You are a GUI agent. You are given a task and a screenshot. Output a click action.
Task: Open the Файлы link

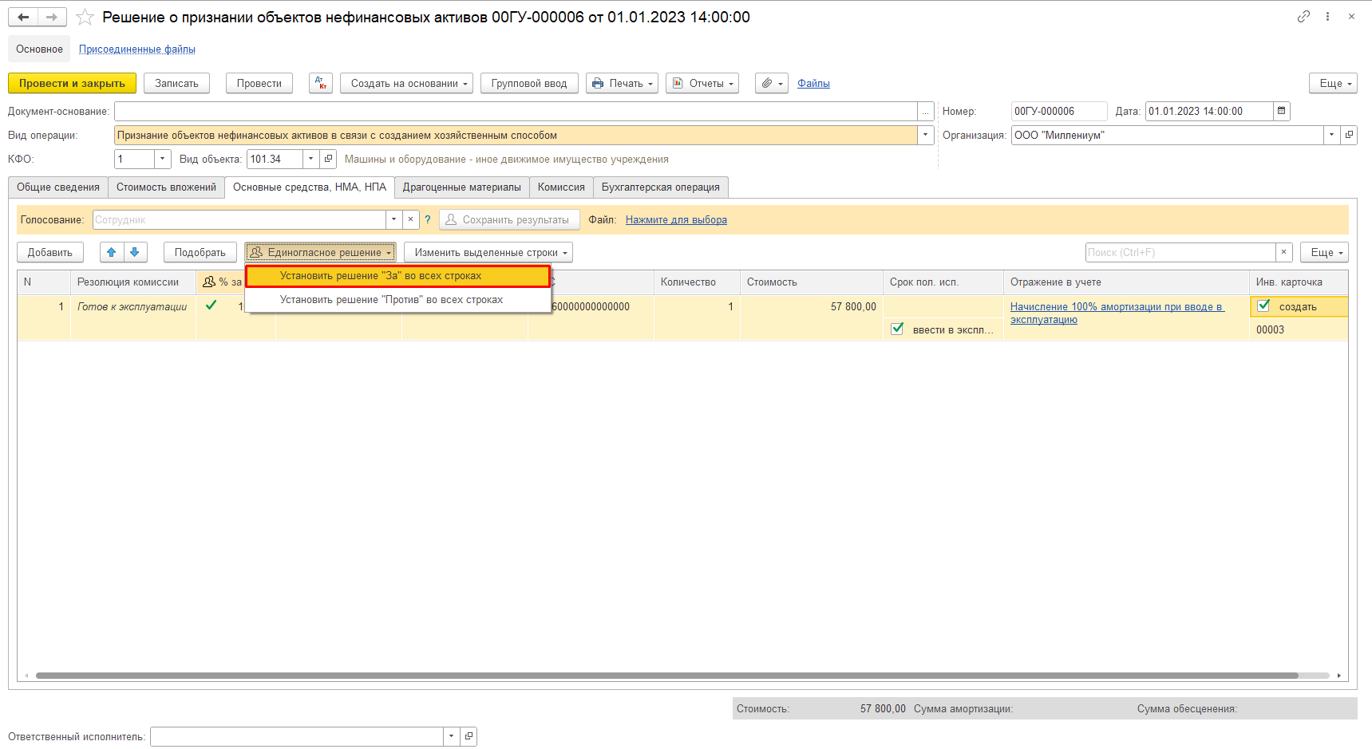[x=813, y=83]
